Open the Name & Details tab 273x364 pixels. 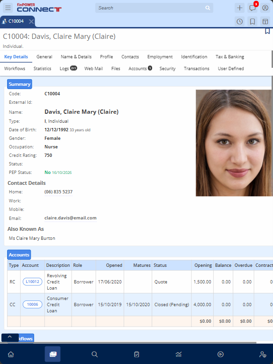76,57
